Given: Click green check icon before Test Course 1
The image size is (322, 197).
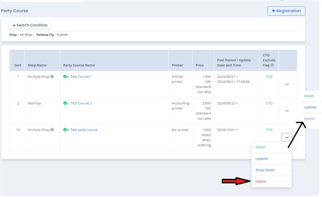Looking at the screenshot, I should [65, 76].
